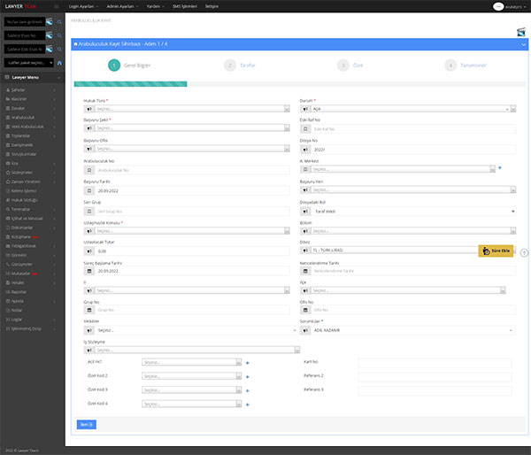Image resolution: width=531 pixels, height=455 pixels.
Task: Open the İlçe dropdown
Action: pyautogui.click(x=408, y=290)
